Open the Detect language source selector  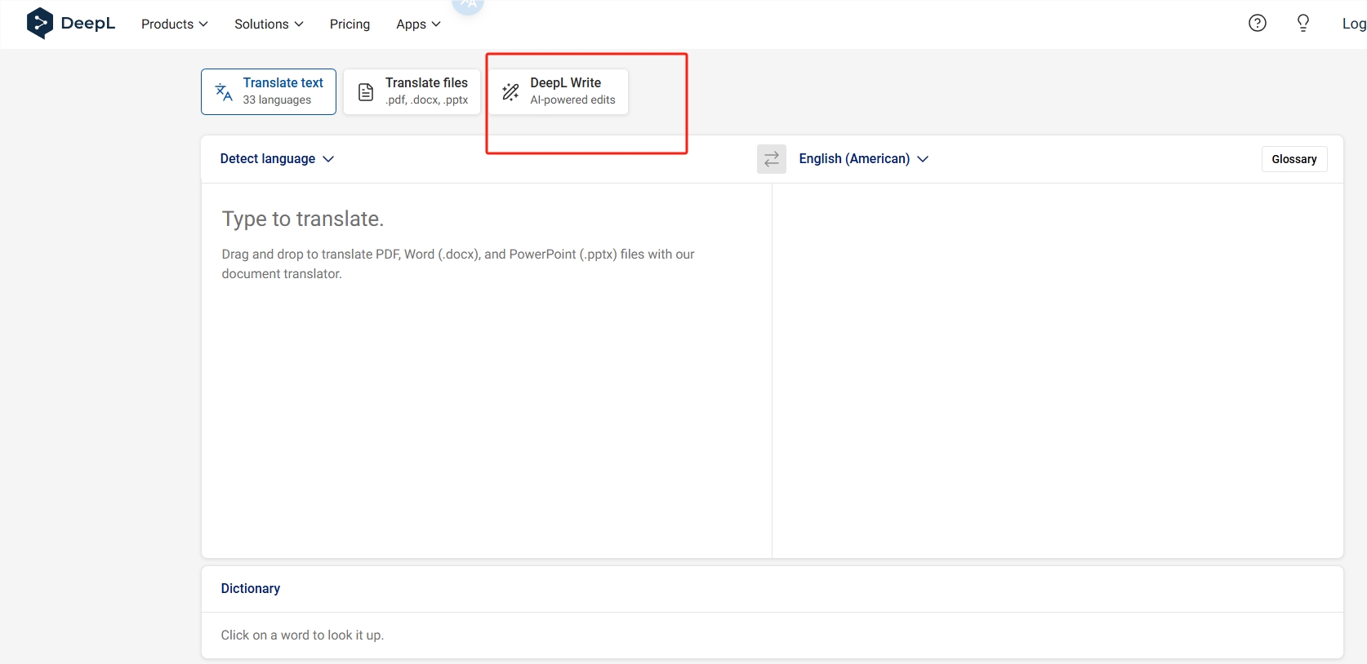point(277,159)
